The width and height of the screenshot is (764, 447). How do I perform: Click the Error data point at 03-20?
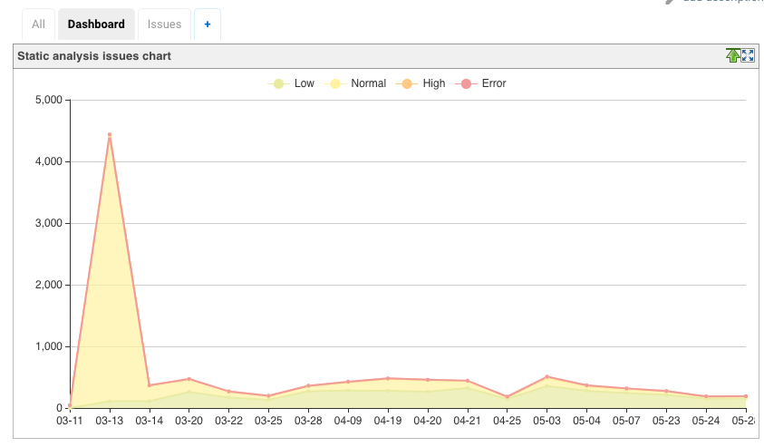(189, 379)
